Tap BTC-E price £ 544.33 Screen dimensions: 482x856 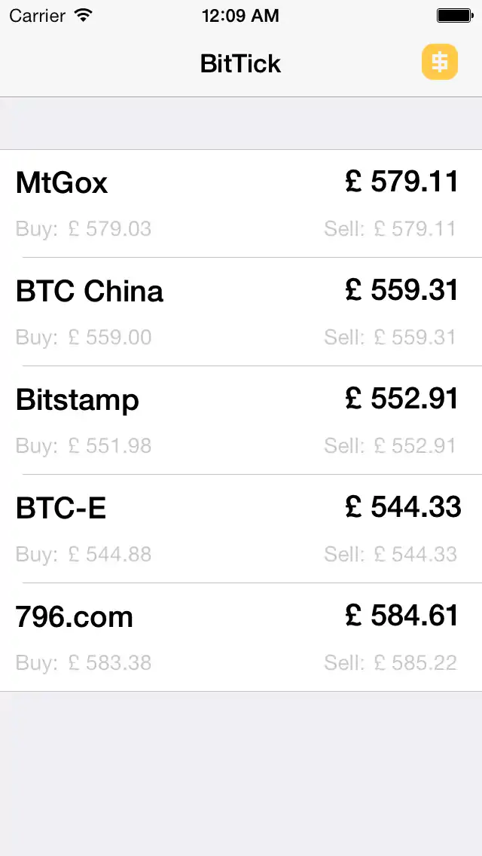point(403,507)
